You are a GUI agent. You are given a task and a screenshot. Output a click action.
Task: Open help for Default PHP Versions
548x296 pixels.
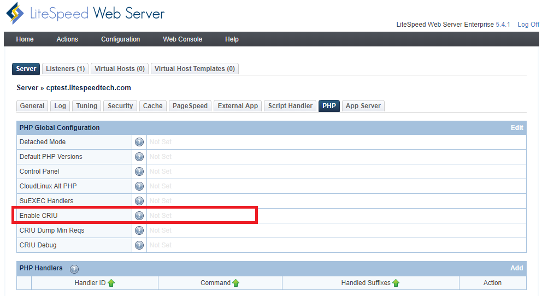coord(139,157)
